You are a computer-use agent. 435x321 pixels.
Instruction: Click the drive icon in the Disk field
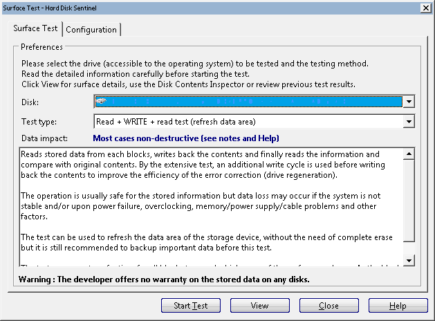[x=100, y=102]
